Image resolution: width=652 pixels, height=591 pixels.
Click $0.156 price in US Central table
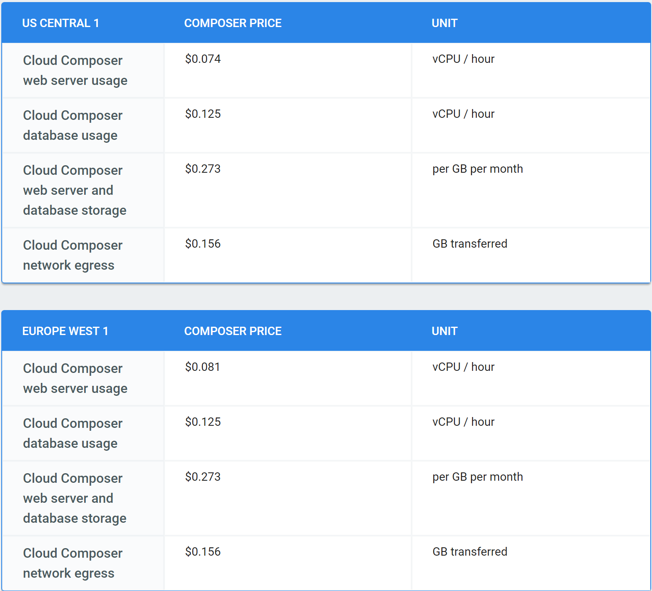click(203, 244)
